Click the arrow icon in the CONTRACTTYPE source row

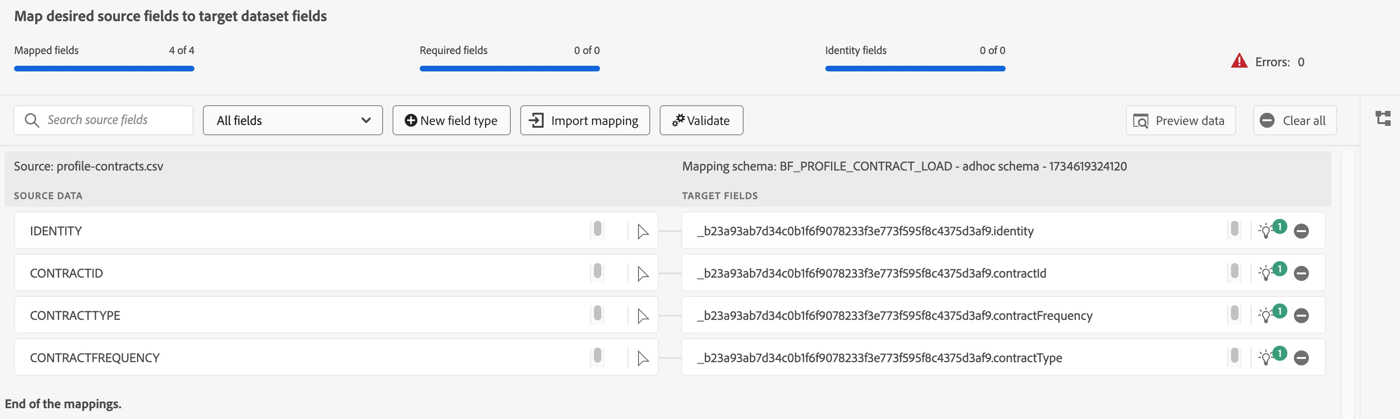click(x=643, y=316)
